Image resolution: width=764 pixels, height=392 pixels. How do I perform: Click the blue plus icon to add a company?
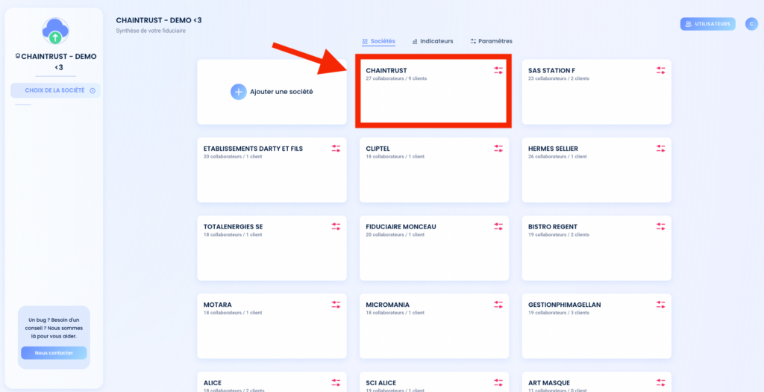coord(239,92)
